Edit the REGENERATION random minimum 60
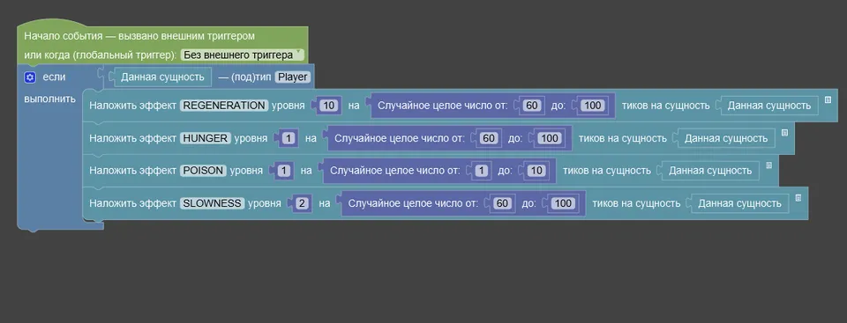This screenshot has width=847, height=323. pyautogui.click(x=532, y=106)
